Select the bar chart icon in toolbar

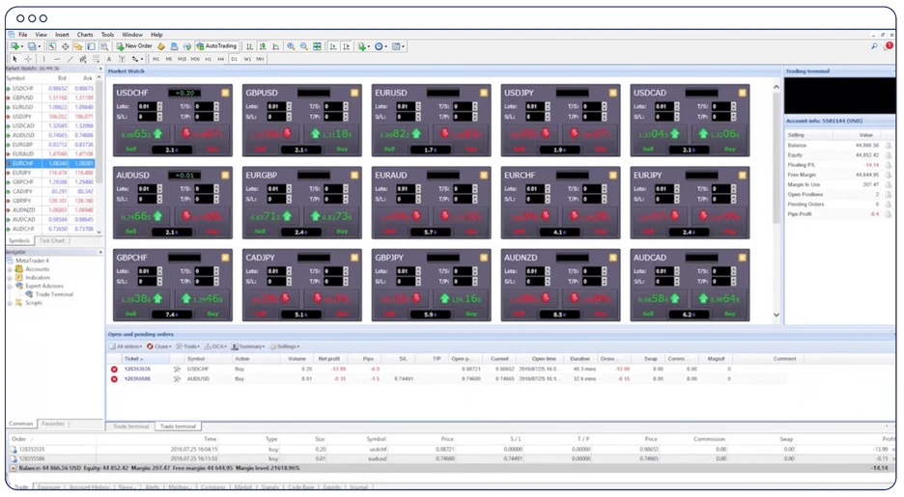[249, 46]
